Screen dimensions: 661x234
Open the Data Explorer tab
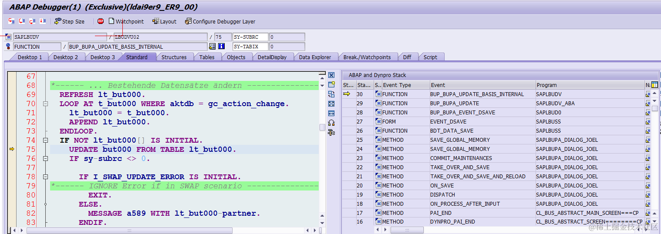point(315,57)
